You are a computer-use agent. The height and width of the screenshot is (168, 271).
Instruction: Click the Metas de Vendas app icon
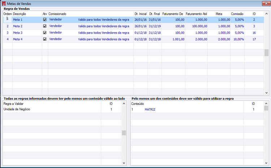tap(4, 4)
